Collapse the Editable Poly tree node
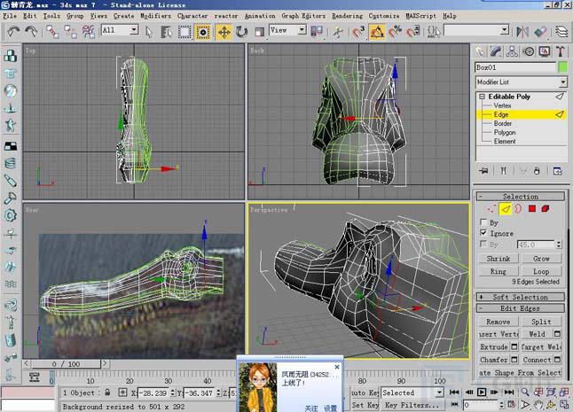 tap(482, 97)
